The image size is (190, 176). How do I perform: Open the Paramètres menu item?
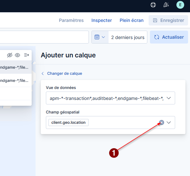[x=71, y=20]
